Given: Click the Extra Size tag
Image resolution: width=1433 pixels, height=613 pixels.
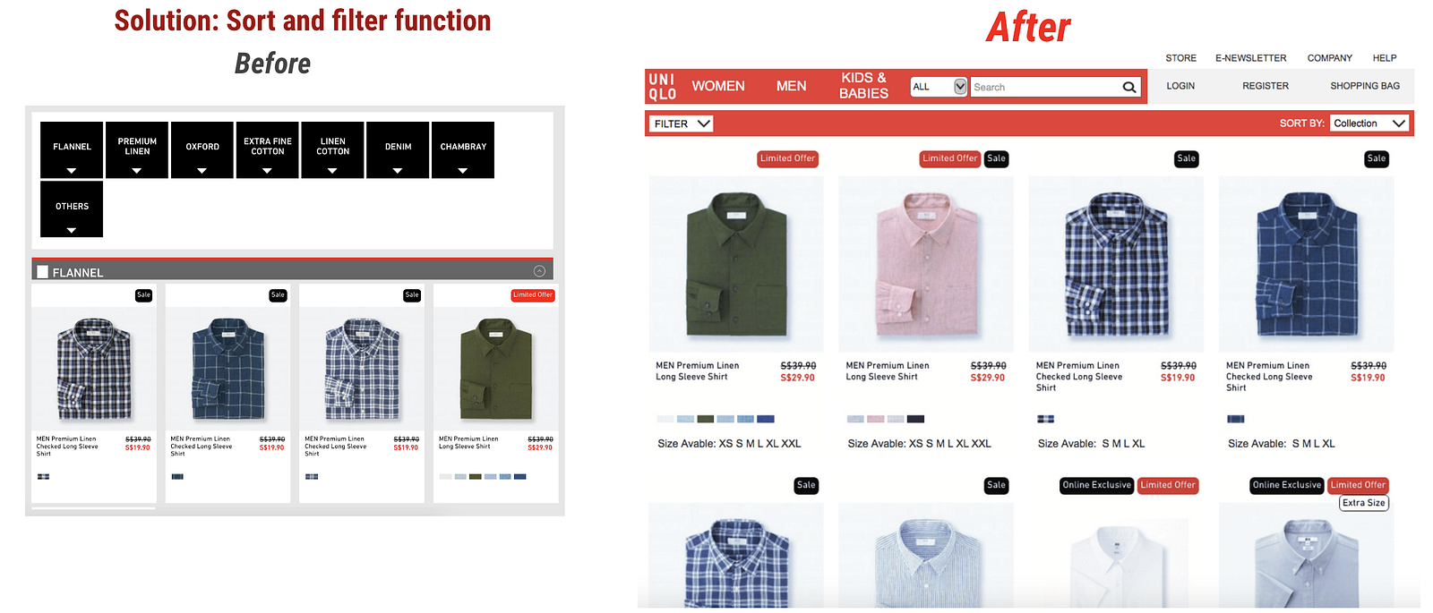Looking at the screenshot, I should [x=1364, y=503].
